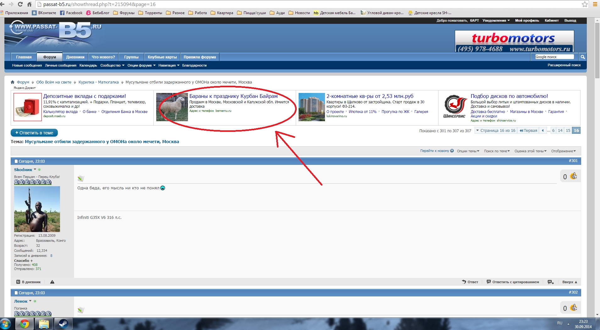Click the turbomotors banner ad
Screen dimensions: 600x330
point(514,41)
